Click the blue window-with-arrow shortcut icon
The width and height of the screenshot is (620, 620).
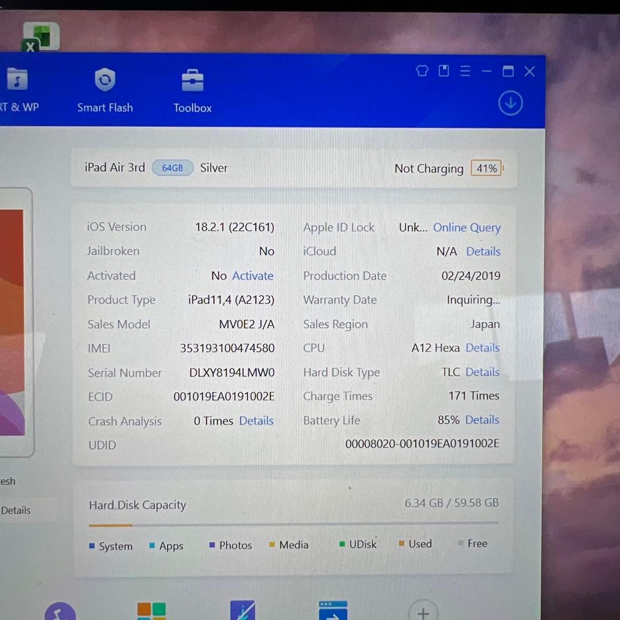point(333,611)
